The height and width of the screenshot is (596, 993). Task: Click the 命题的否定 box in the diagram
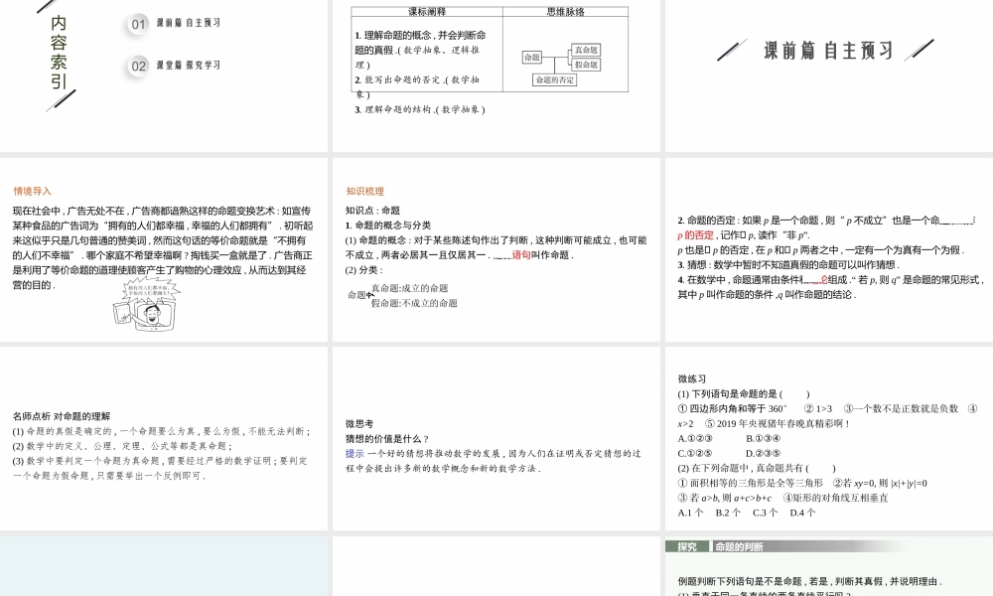pos(555,79)
